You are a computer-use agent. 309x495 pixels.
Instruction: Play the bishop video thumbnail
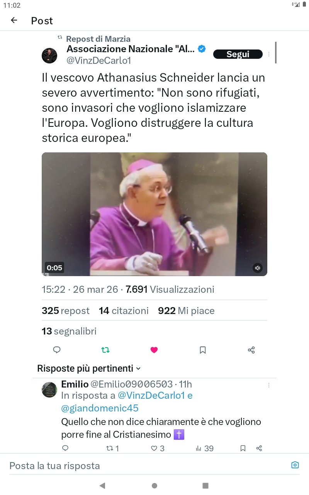(154, 214)
